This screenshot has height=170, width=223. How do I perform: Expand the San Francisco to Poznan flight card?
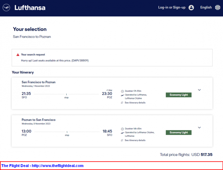199,90
